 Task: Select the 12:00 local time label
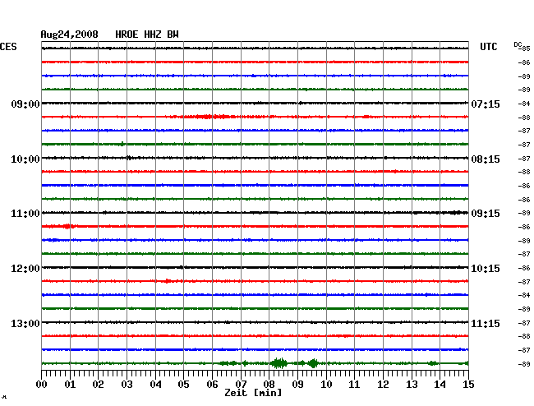[x=25, y=269]
